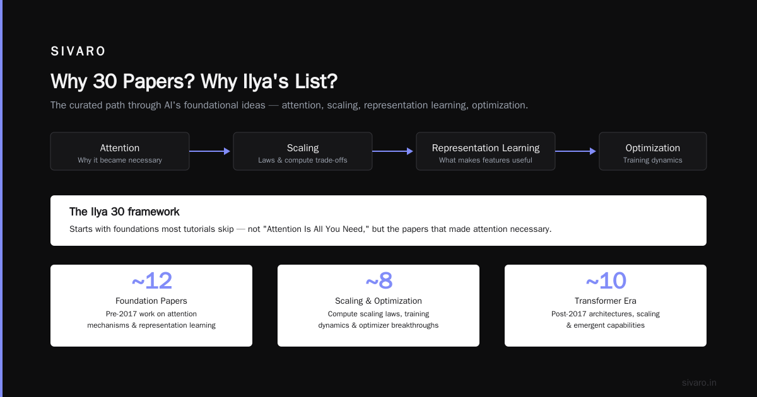Click "Why it became necessary" caption
The image size is (757, 397).
[120, 160]
